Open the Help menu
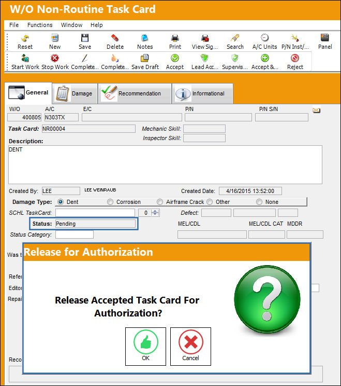The height and width of the screenshot is (386, 341). coord(96,25)
